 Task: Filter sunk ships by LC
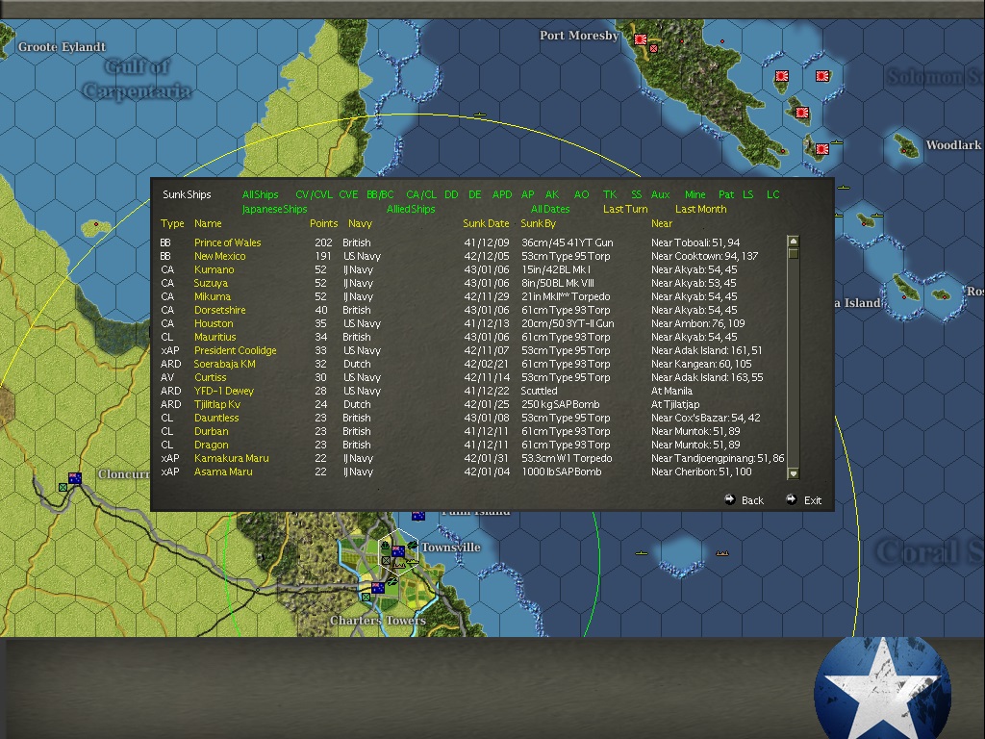pos(772,194)
